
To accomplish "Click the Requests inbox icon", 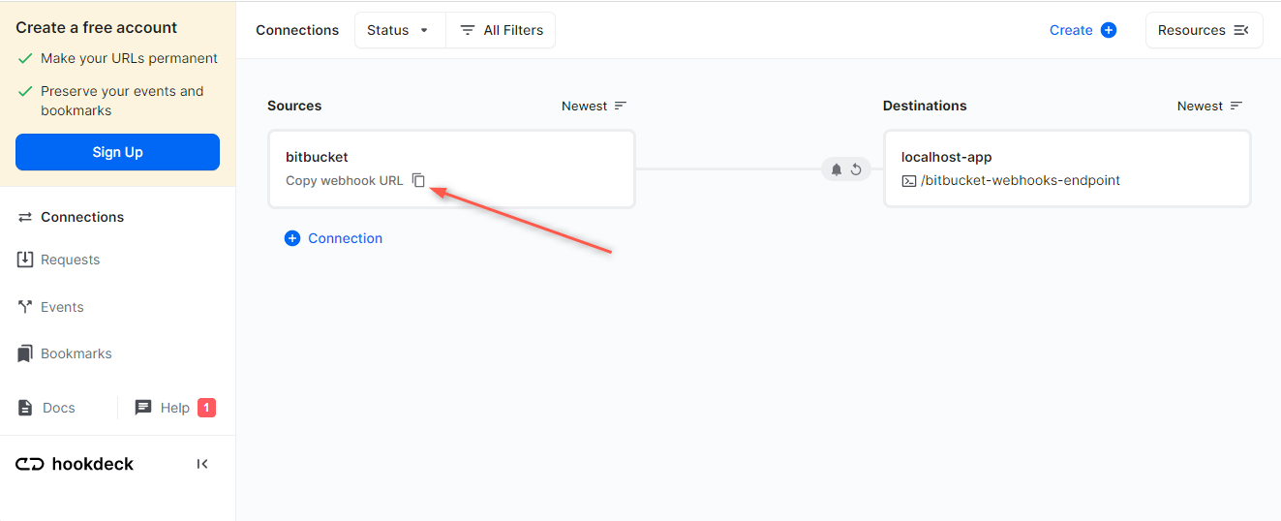I will click(25, 260).
